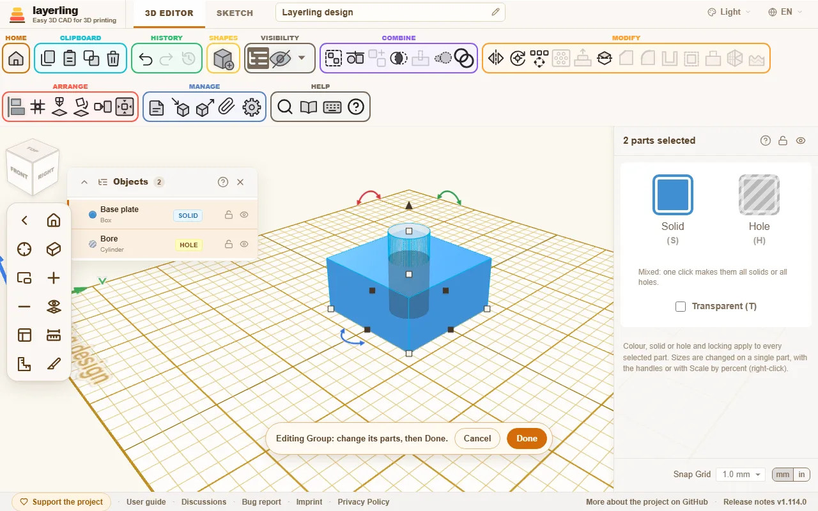Click the minus zoom-out icon in view panel
Image resolution: width=818 pixels, height=511 pixels.
pos(24,307)
